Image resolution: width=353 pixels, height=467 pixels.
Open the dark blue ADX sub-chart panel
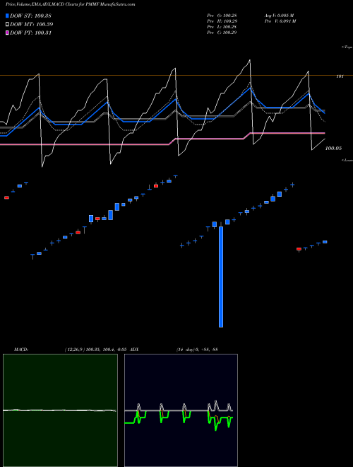181,410
